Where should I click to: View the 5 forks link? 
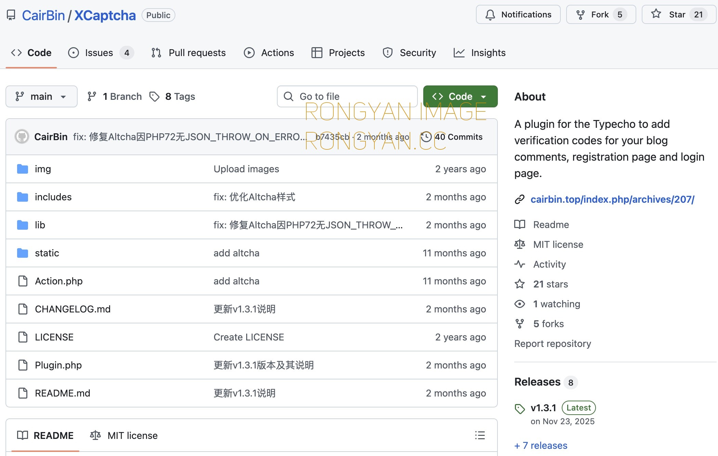[548, 324]
